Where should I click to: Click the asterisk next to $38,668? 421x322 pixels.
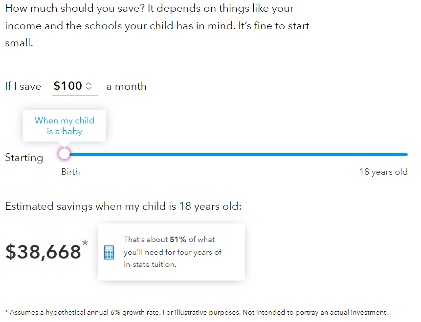[x=86, y=243]
